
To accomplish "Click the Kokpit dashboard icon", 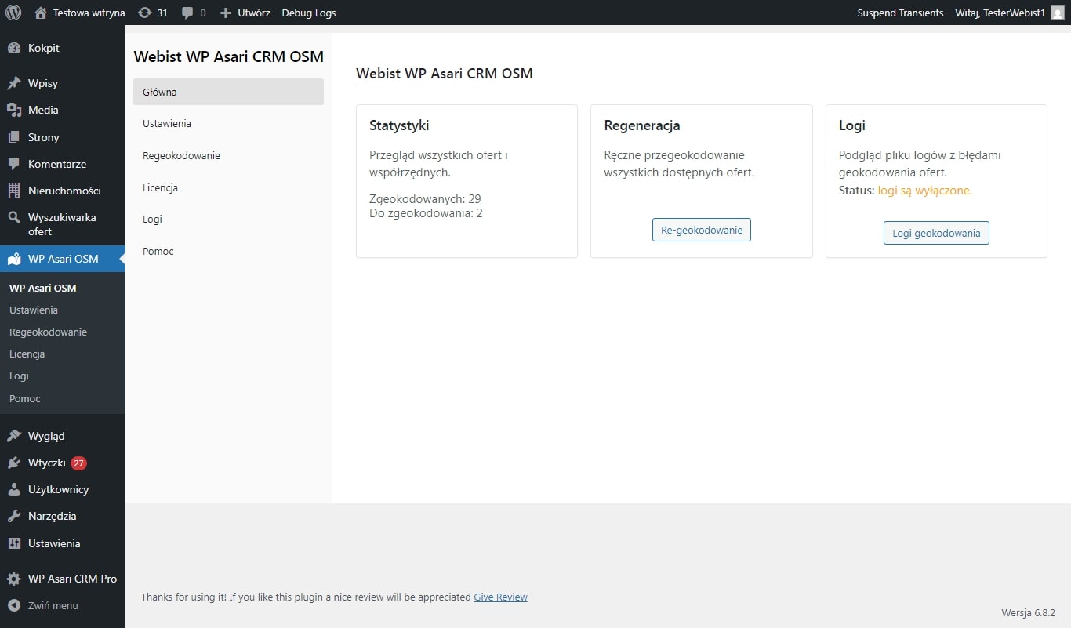I will point(13,48).
